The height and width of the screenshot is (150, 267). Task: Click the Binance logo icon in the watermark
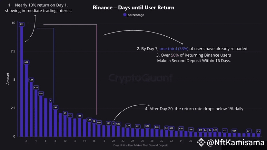[201, 142]
